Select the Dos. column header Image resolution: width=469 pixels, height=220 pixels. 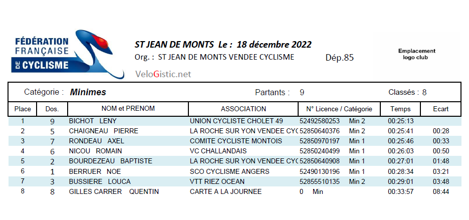point(52,109)
